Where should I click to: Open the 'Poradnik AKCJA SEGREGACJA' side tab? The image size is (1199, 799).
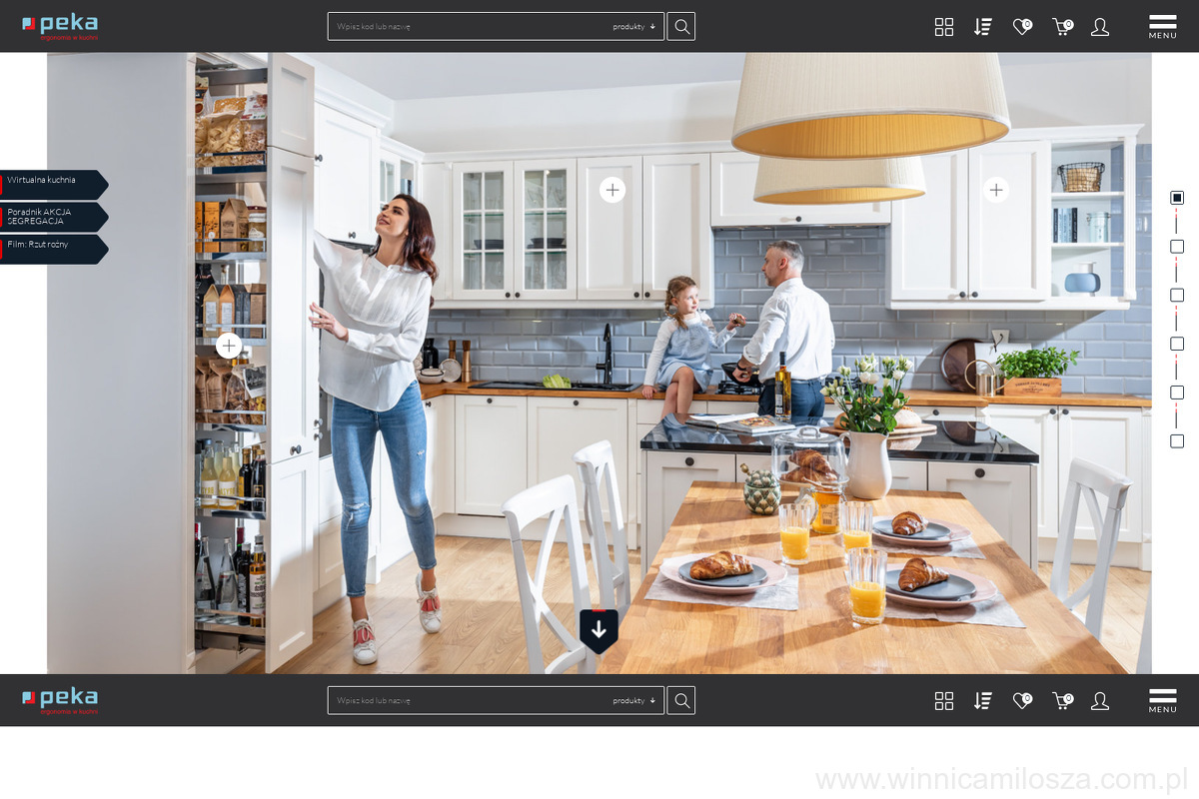(x=52, y=216)
